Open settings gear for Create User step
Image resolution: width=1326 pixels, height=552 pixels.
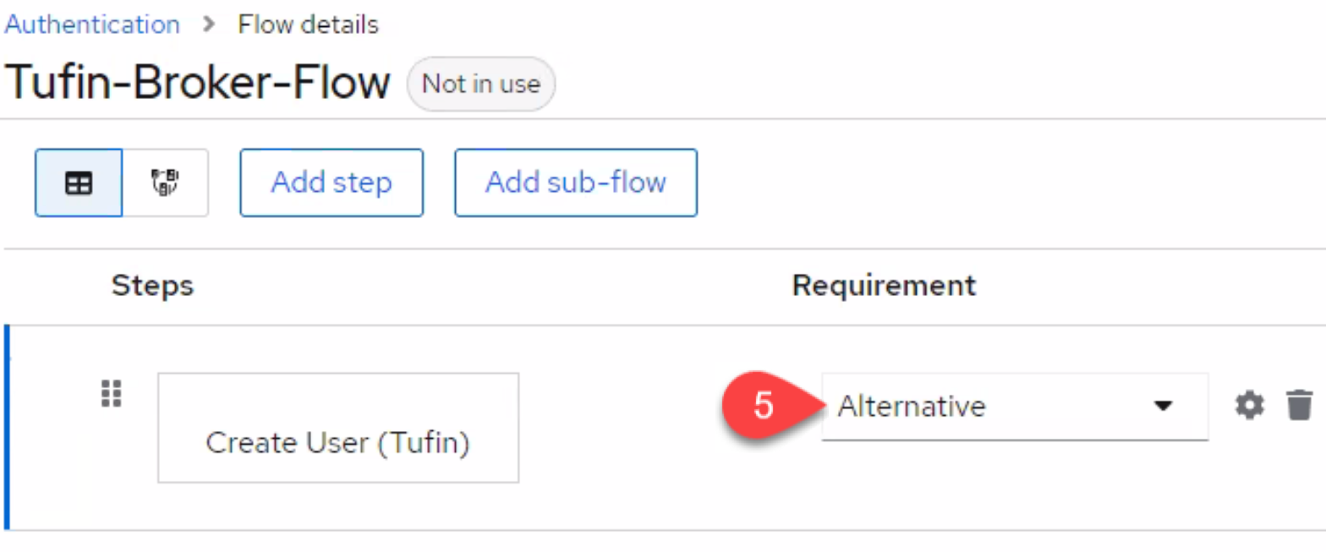(x=1249, y=406)
